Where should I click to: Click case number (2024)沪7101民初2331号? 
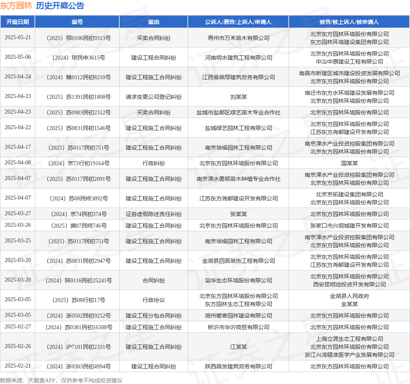click(79, 347)
